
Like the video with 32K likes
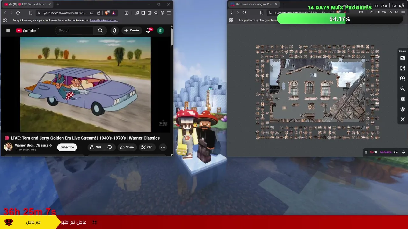point(95,147)
